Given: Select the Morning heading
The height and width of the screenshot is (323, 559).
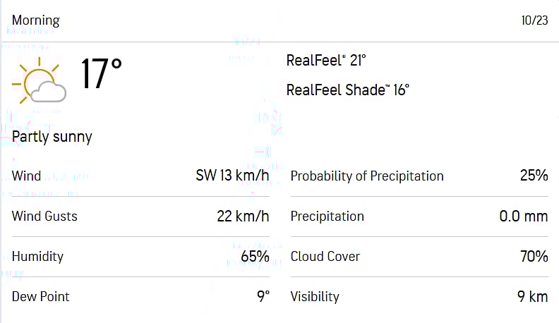Looking at the screenshot, I should pyautogui.click(x=36, y=20).
